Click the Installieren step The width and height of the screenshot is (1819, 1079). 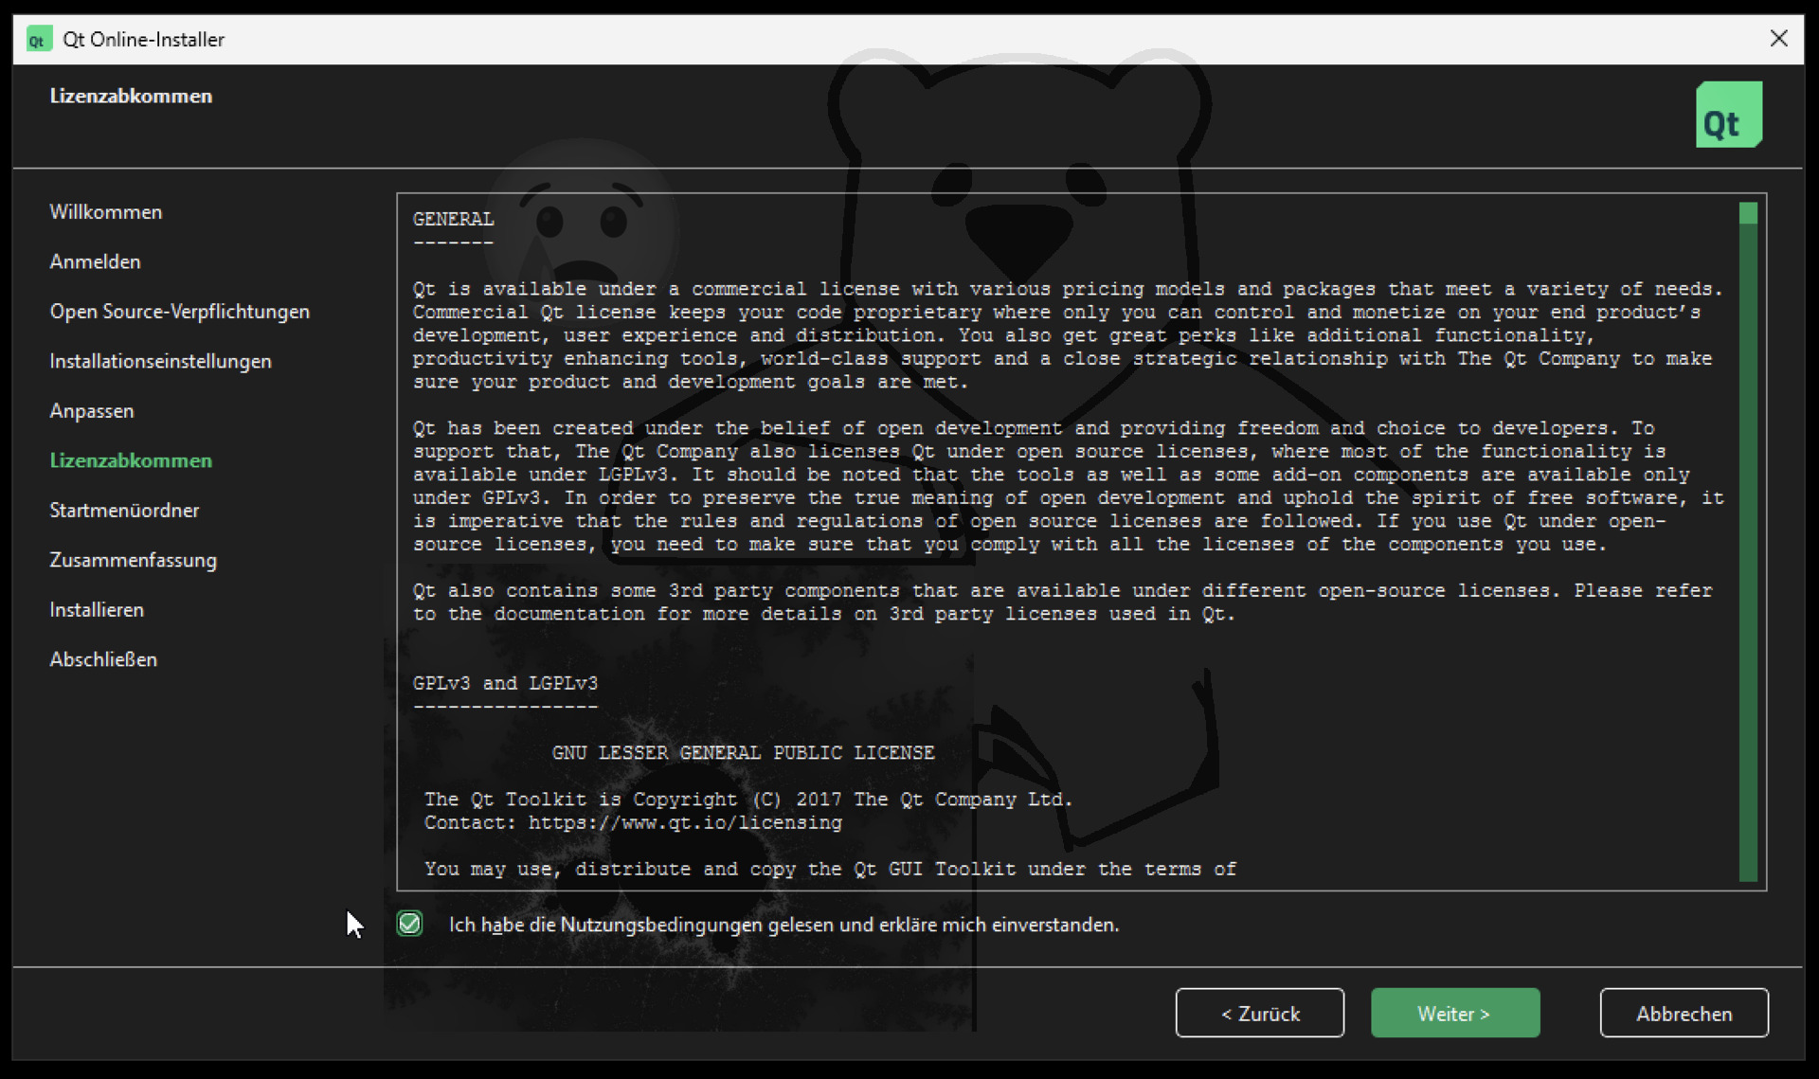[97, 610]
